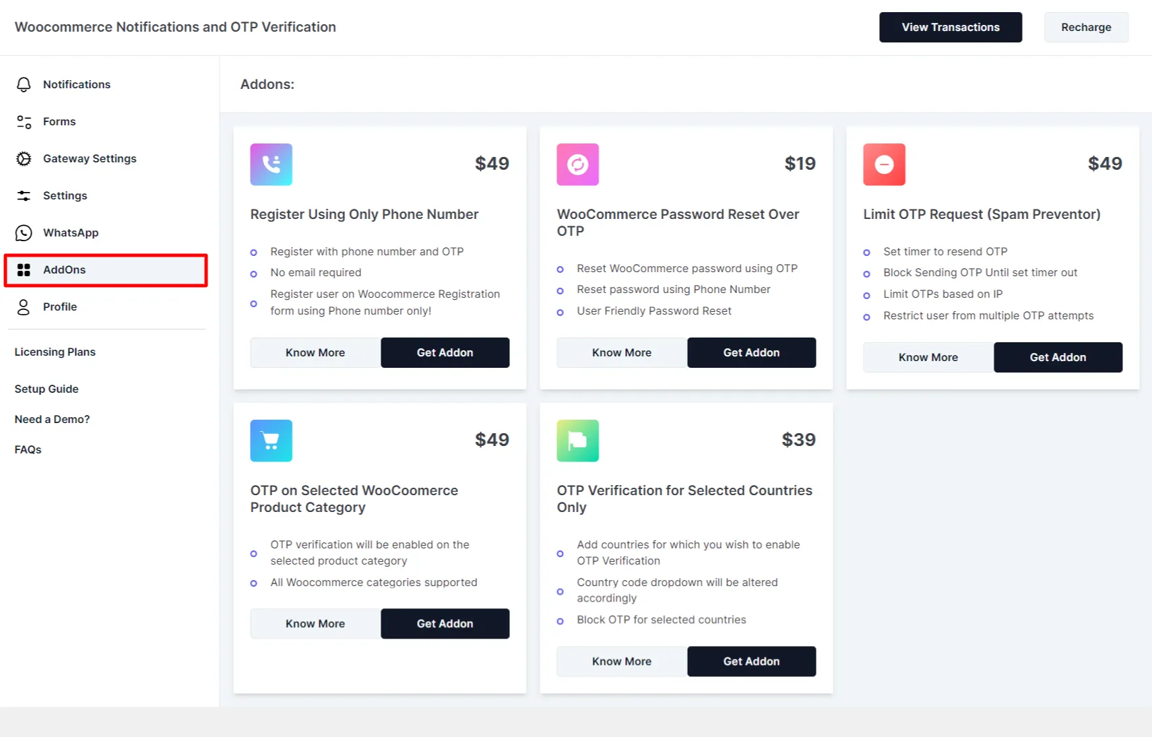Get Addon for WooCommerce Password Reset Over OTP
This screenshot has width=1152, height=737.
pos(751,352)
